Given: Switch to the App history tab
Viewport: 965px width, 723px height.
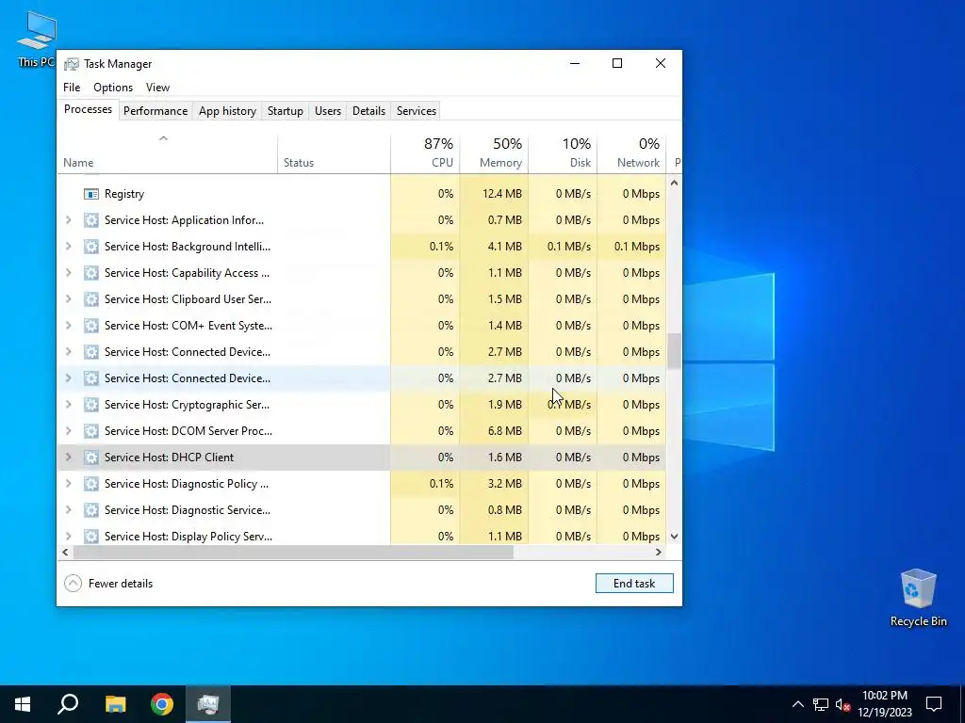Looking at the screenshot, I should pyautogui.click(x=227, y=111).
